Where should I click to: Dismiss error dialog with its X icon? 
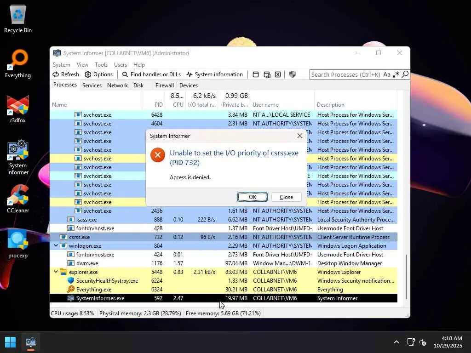tap(299, 136)
